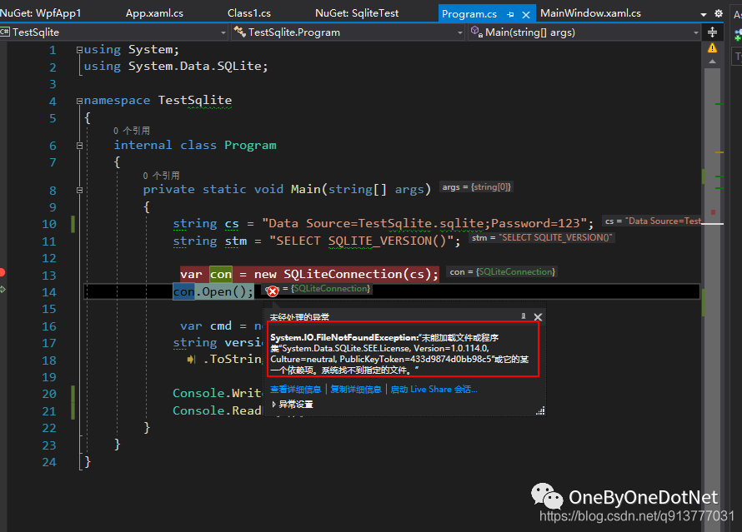Image resolution: width=742 pixels, height=532 pixels.
Task: Collapse the namespace TestSqlite block
Action: pyautogui.click(x=80, y=101)
